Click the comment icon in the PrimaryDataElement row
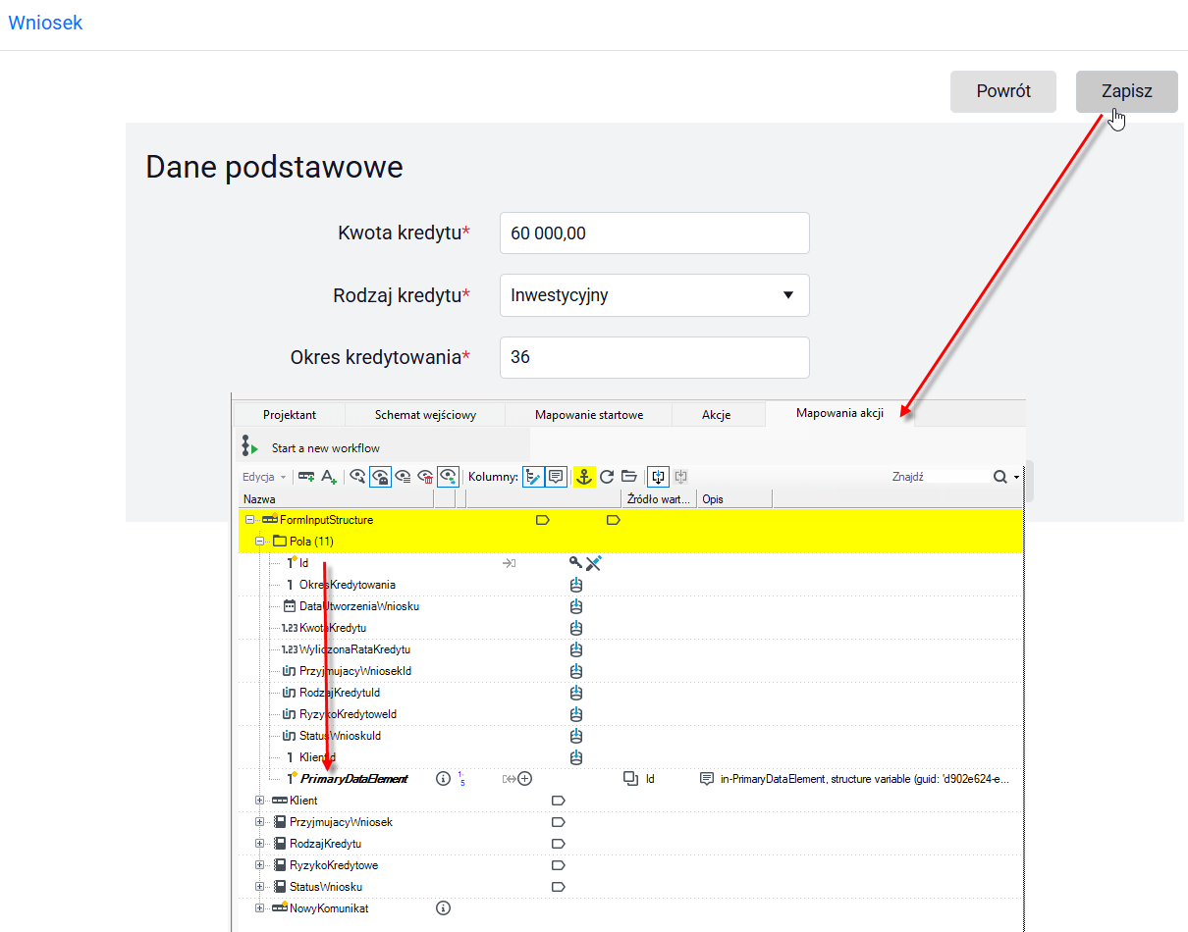 coord(706,779)
